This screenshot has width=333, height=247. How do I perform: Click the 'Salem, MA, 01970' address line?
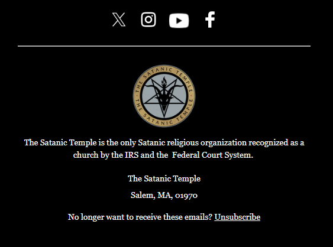point(164,195)
